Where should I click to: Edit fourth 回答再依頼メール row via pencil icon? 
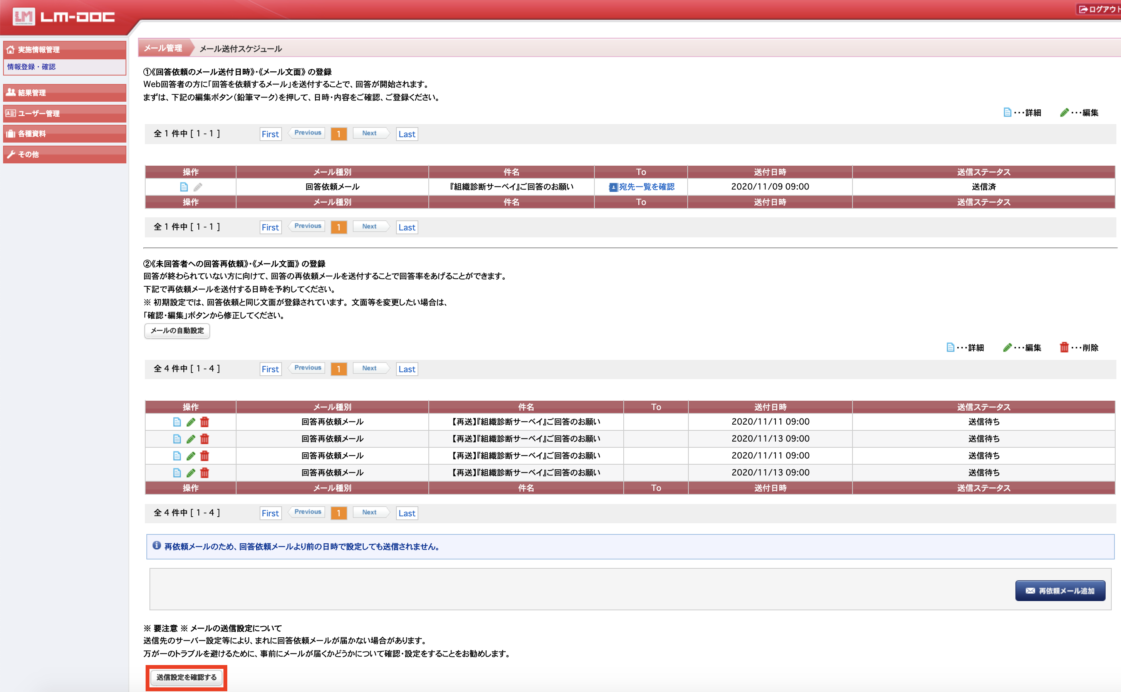[191, 473]
